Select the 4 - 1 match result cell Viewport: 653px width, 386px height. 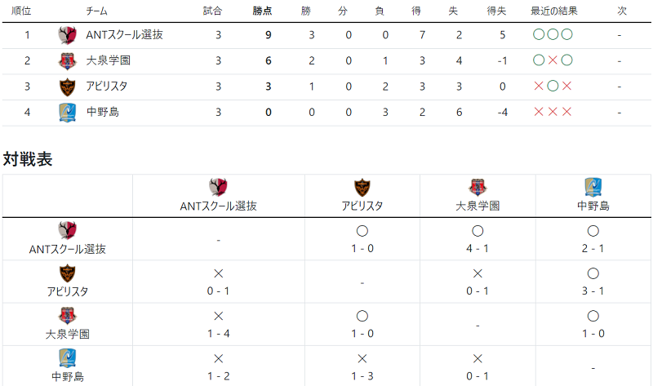478,239
